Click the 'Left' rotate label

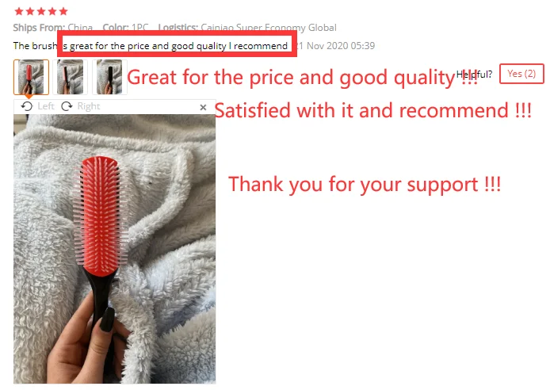(x=46, y=106)
